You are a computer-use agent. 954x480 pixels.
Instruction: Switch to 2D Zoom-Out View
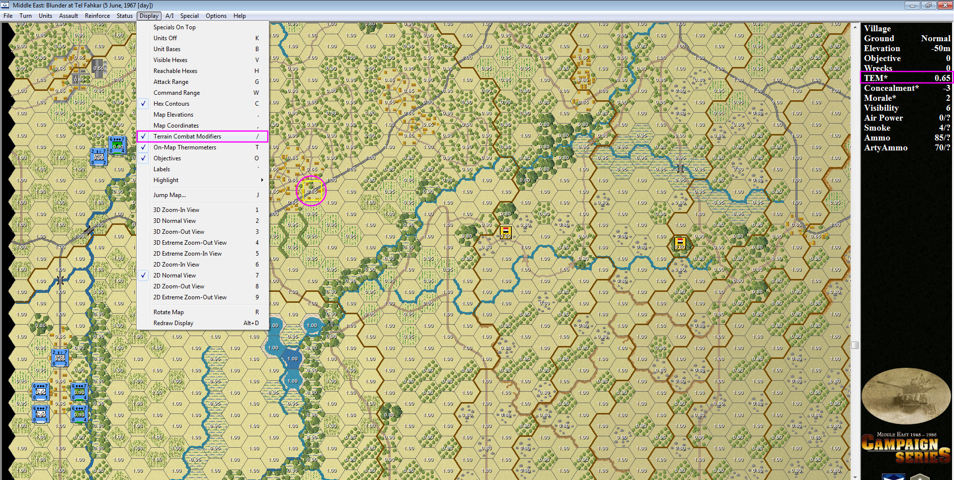point(203,286)
